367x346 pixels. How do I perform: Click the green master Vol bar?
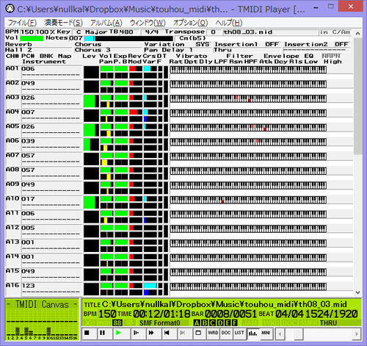point(32,38)
